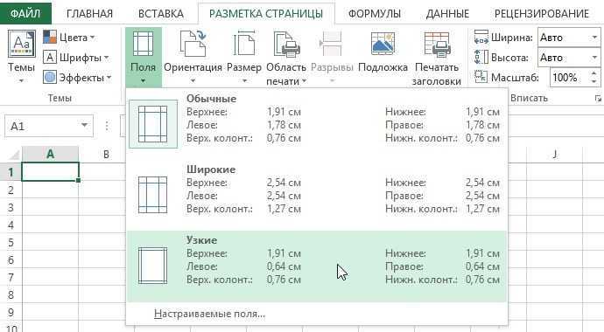Open the Темы themes gallery

click(22, 57)
